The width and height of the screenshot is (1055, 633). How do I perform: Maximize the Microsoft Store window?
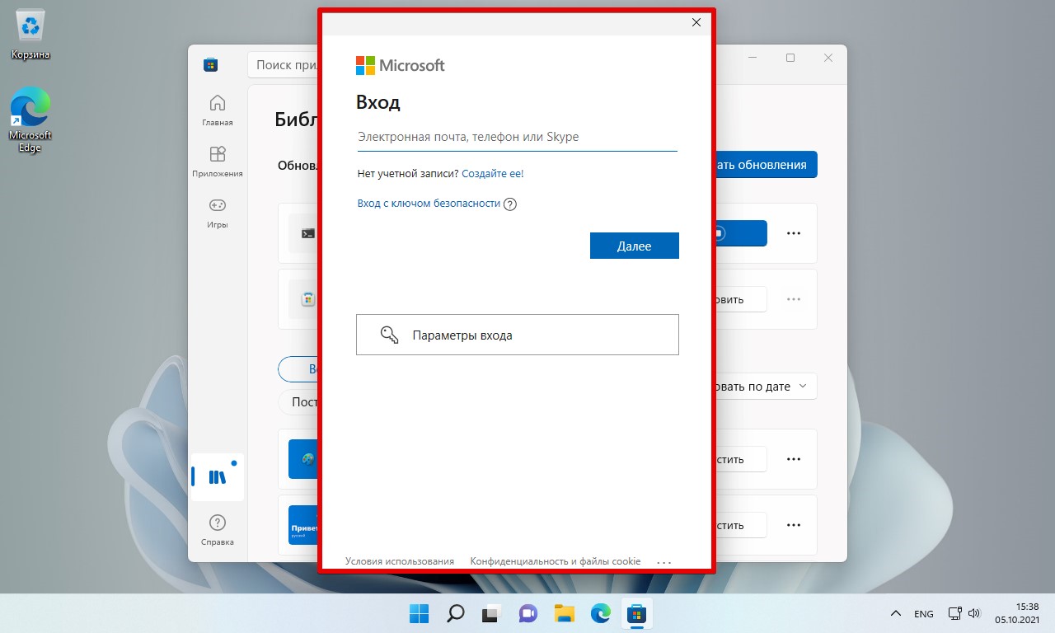coord(790,58)
